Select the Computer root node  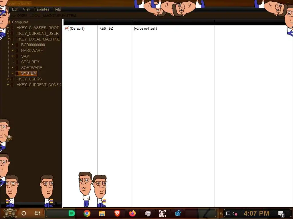(20, 22)
